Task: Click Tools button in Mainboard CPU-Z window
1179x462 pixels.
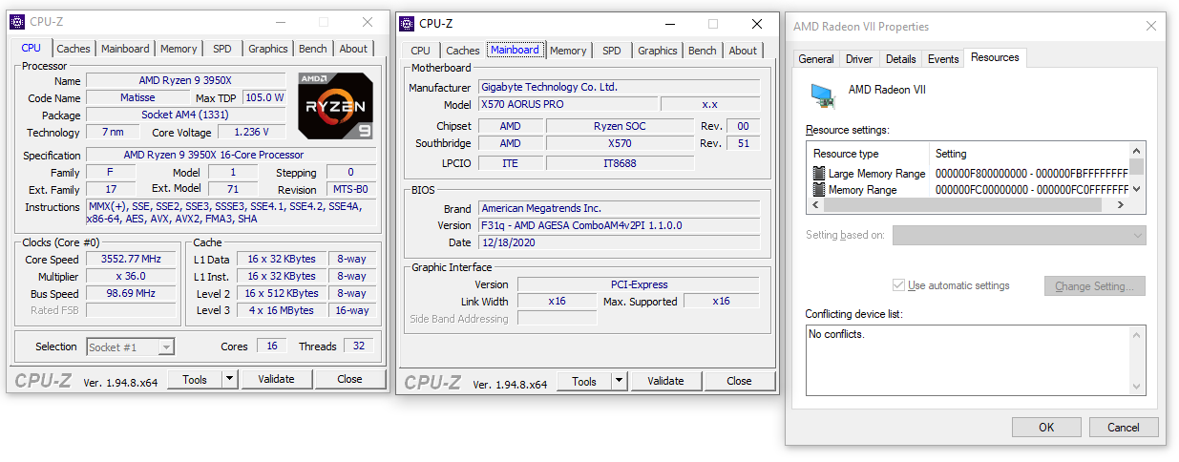Action: 584,381
